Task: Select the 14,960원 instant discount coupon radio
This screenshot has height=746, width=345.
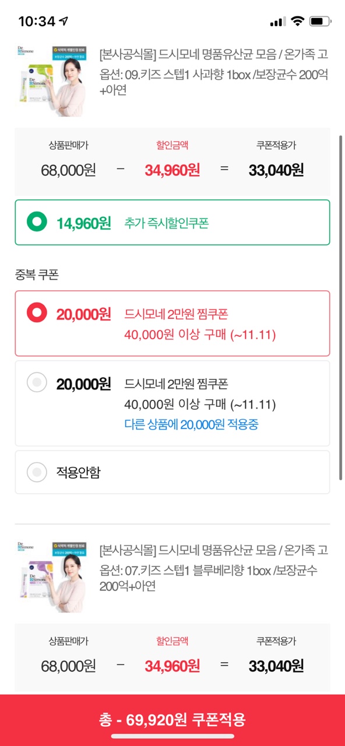Action: coord(37,222)
